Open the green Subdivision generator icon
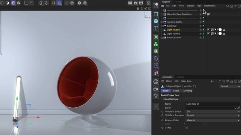Viewport: 241px width, 135px height. (156, 37)
